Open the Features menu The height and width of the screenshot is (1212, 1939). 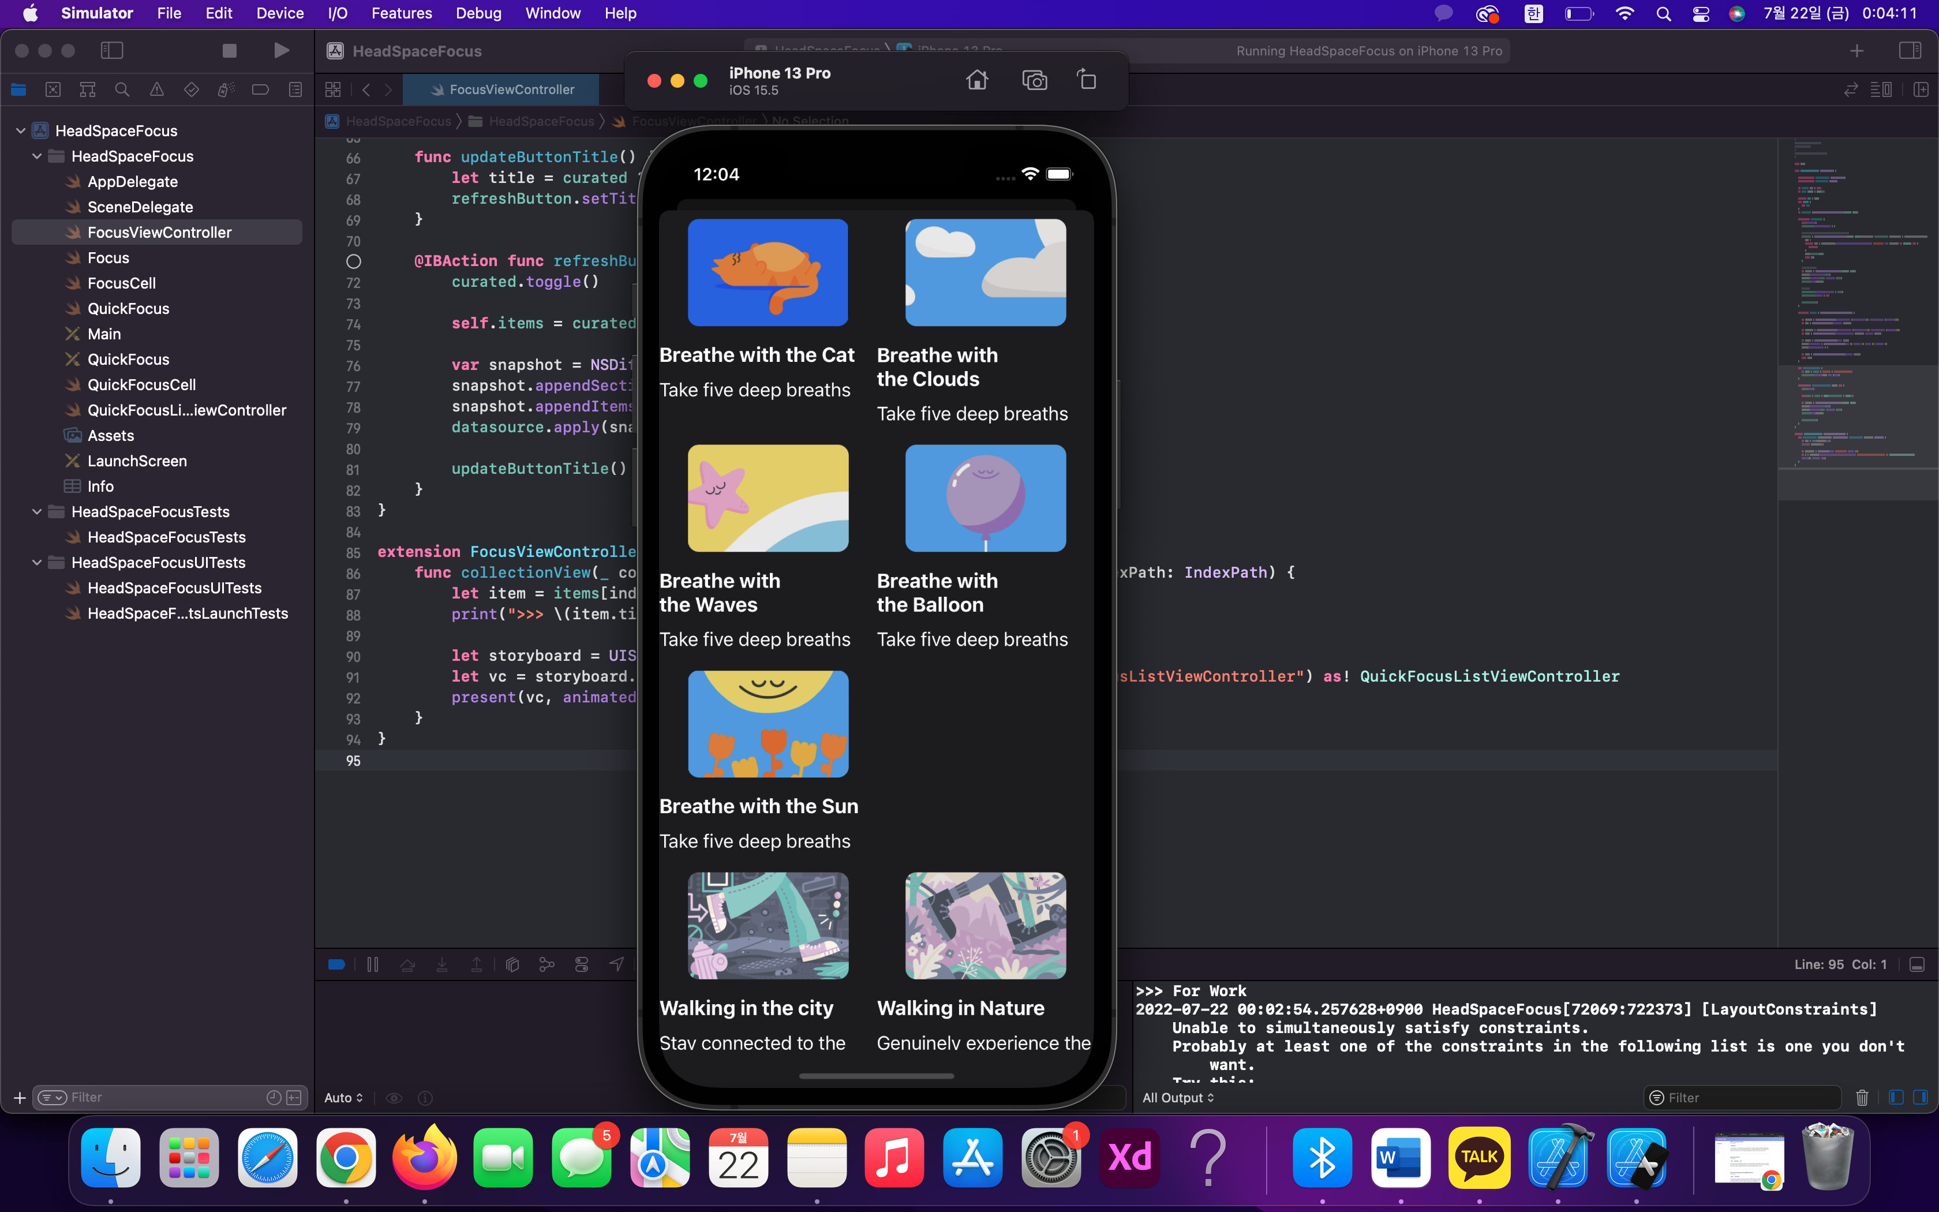[402, 13]
